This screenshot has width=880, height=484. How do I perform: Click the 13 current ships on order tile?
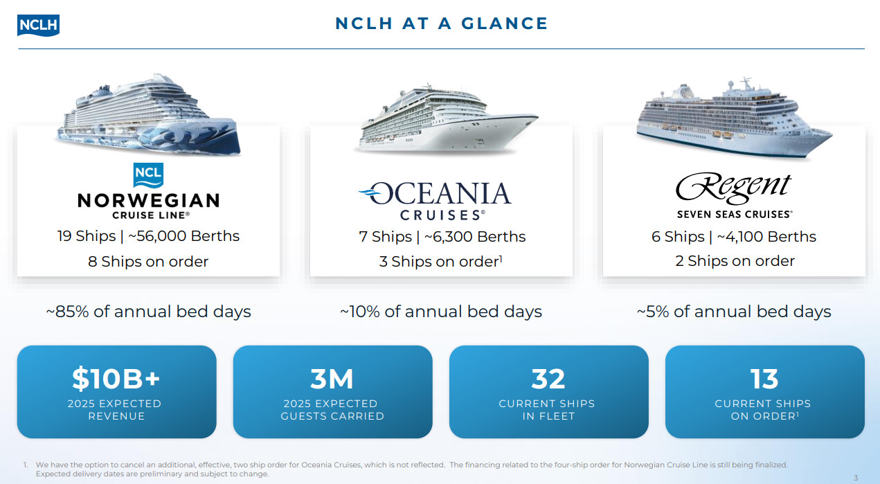click(x=764, y=392)
